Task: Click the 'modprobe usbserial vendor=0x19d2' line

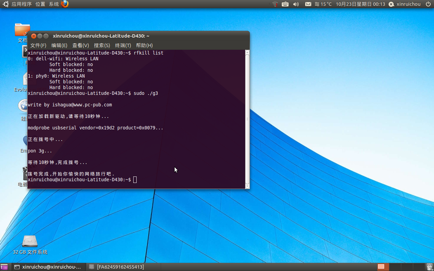Action: 96,128
